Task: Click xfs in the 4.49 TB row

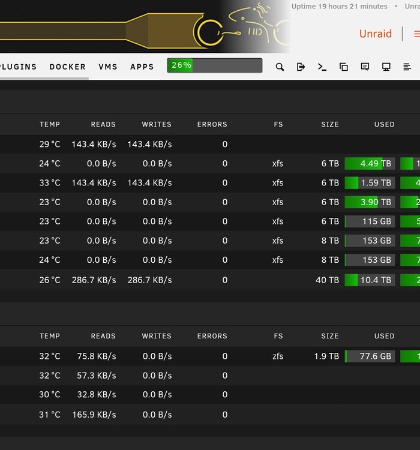Action: (x=278, y=164)
